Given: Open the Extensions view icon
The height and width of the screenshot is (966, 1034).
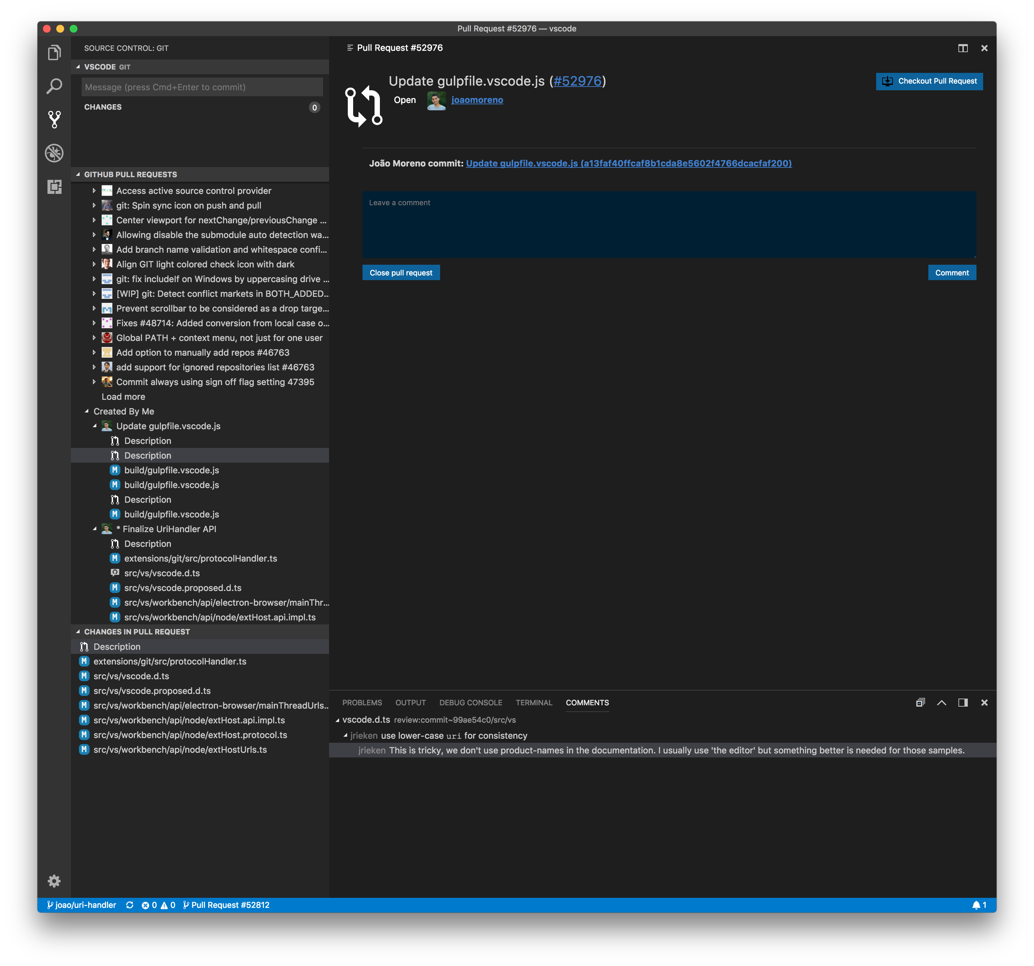Looking at the screenshot, I should click(54, 187).
